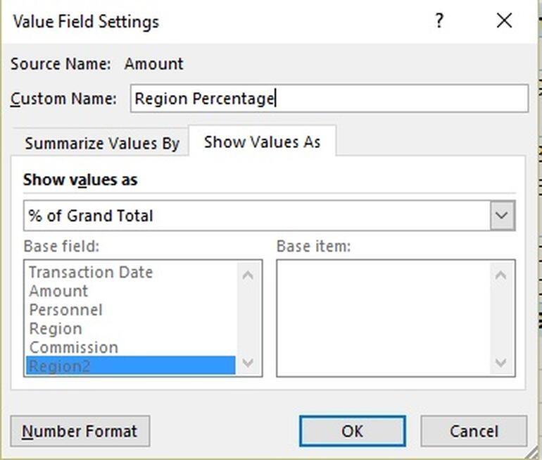Image resolution: width=542 pixels, height=460 pixels.
Task: Open the Number Format dialog
Action: coord(80,431)
